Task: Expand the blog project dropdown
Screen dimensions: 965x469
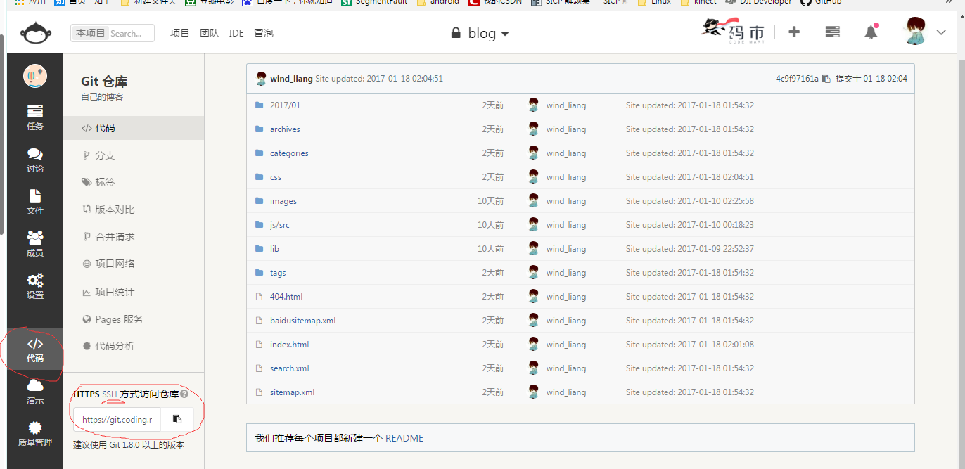Action: tap(480, 33)
